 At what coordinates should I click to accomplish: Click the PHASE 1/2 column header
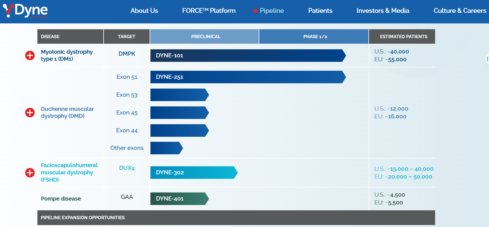pyautogui.click(x=314, y=36)
